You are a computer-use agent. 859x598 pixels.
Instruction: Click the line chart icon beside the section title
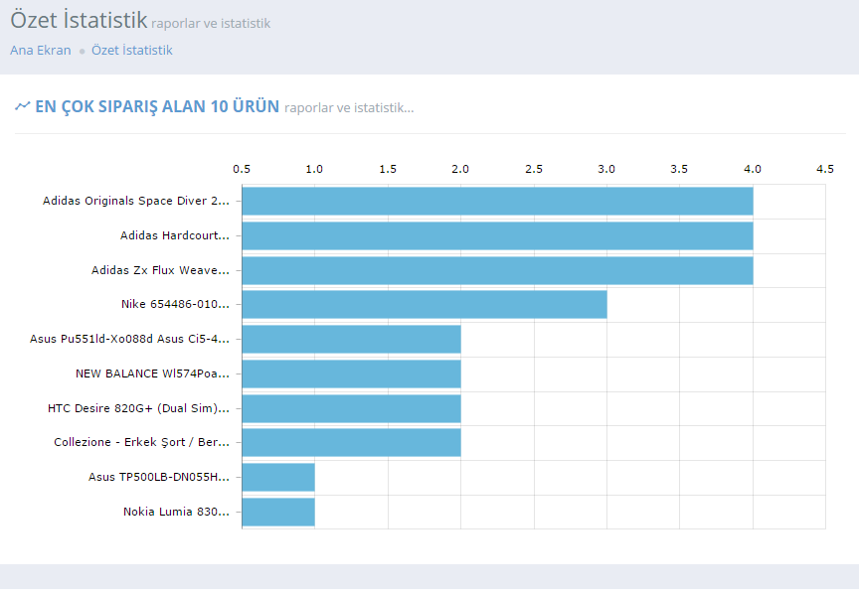[x=22, y=106]
